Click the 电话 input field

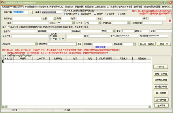tap(86, 18)
